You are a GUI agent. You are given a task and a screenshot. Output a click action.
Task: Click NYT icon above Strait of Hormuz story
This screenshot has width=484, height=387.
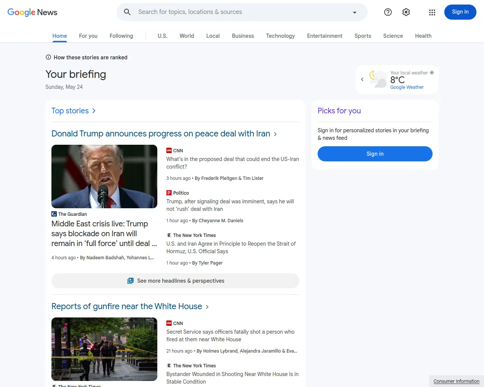pos(169,235)
